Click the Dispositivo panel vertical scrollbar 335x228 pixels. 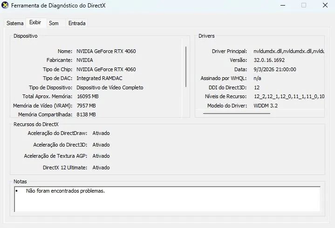click(x=186, y=67)
